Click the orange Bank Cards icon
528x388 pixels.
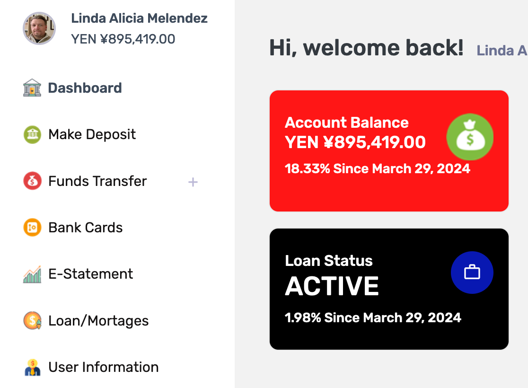(x=32, y=227)
